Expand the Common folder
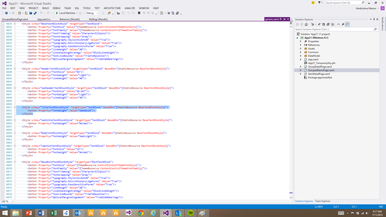Image resolution: width=386 pixels, height=217 pixels. (x=301, y=52)
